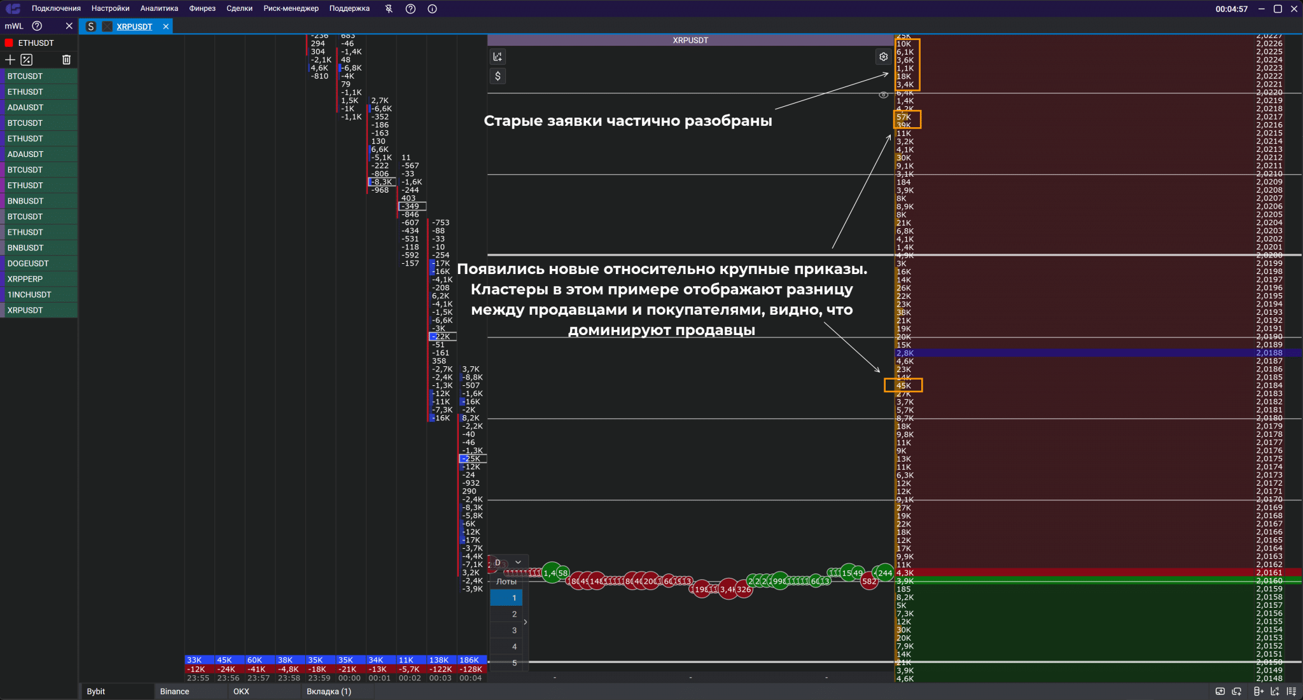Toggle the S button on the XRPUSDT tab
This screenshot has height=700, width=1303.
(91, 27)
